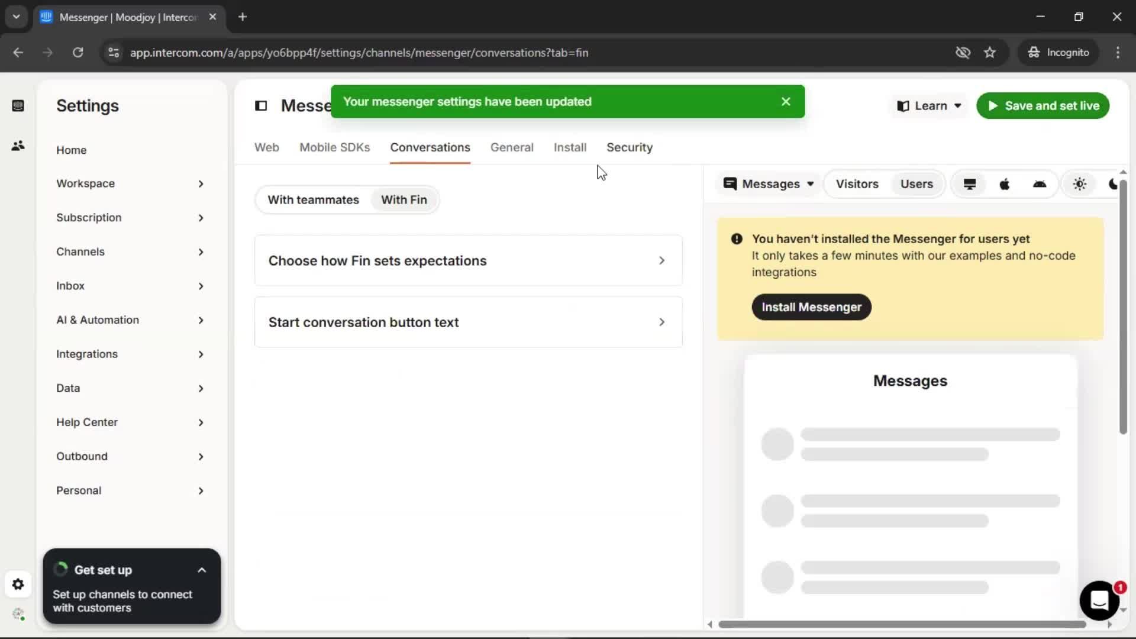Screen dimensions: 1136x639
Task: Open the Inbox icon in left rail
Action: 18,106
